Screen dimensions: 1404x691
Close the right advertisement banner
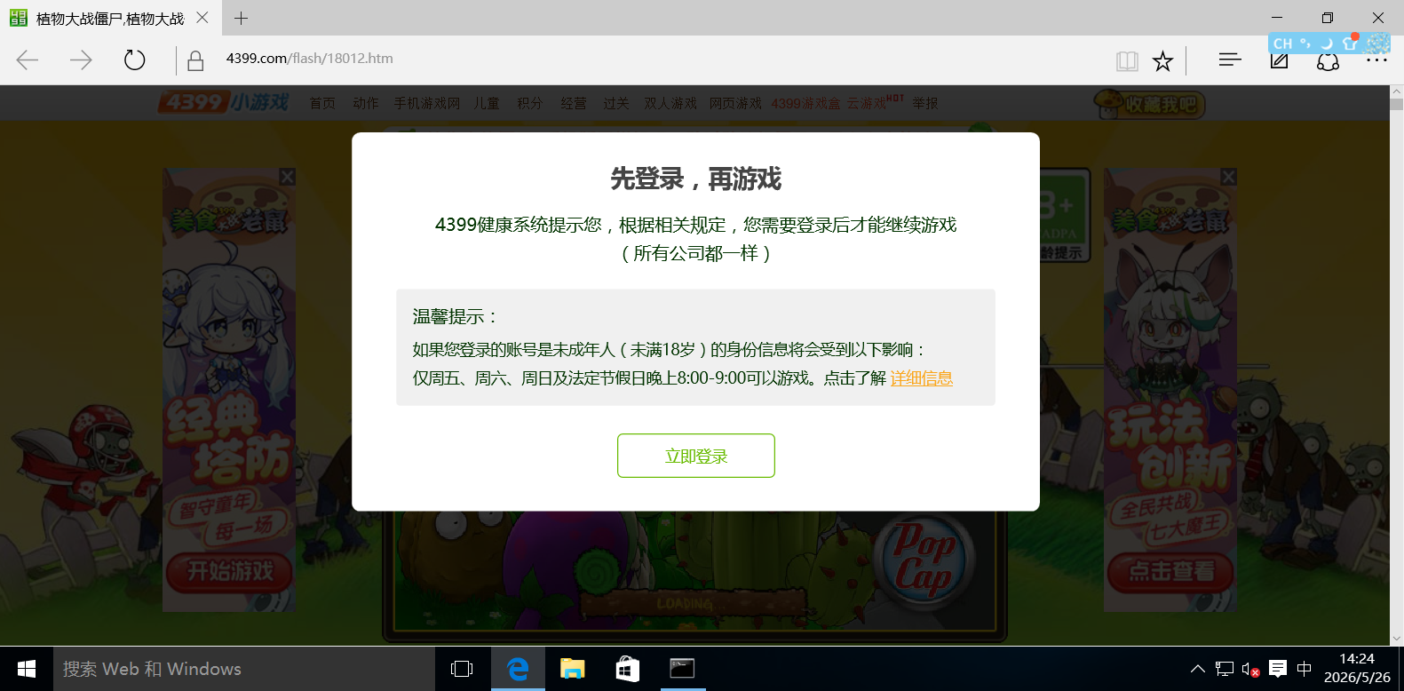pos(1228,177)
